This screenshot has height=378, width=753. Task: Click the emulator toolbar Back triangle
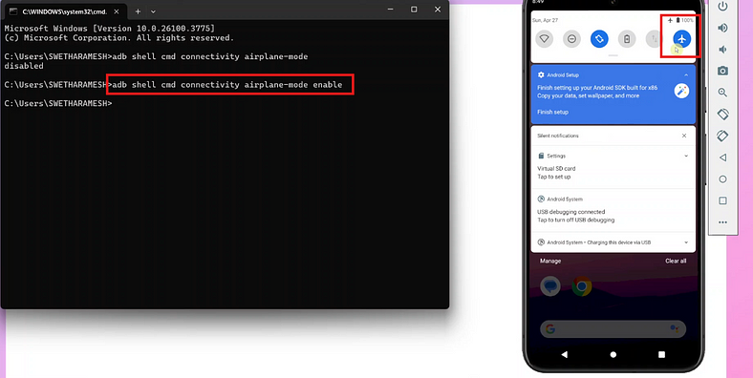(722, 157)
